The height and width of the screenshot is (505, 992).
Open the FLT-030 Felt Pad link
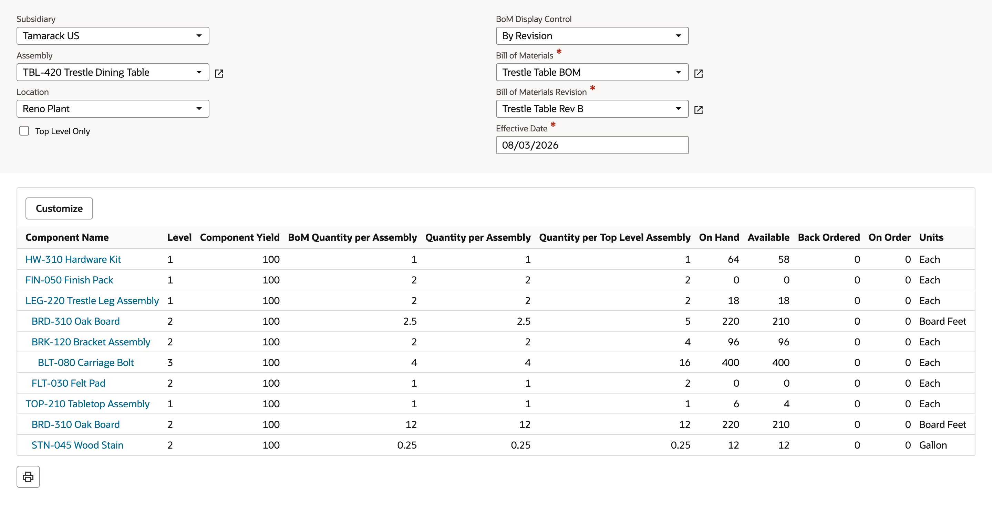tap(69, 383)
